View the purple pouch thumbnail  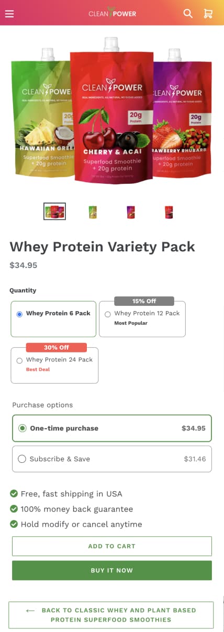coord(131,212)
